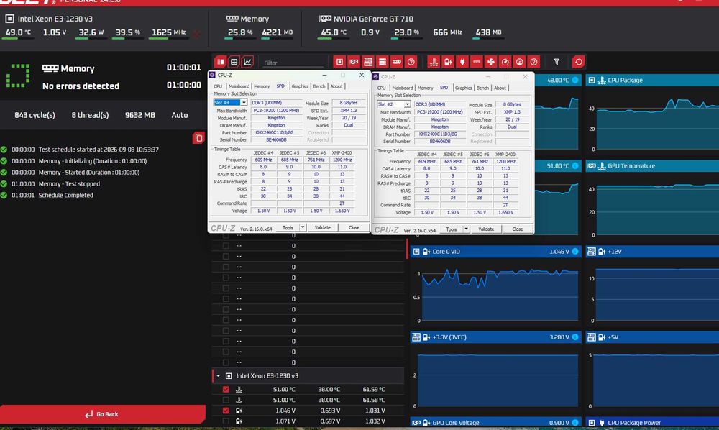Select the +5V graph header
Image resolution: width=719 pixels, height=430 pixels.
coord(652,337)
